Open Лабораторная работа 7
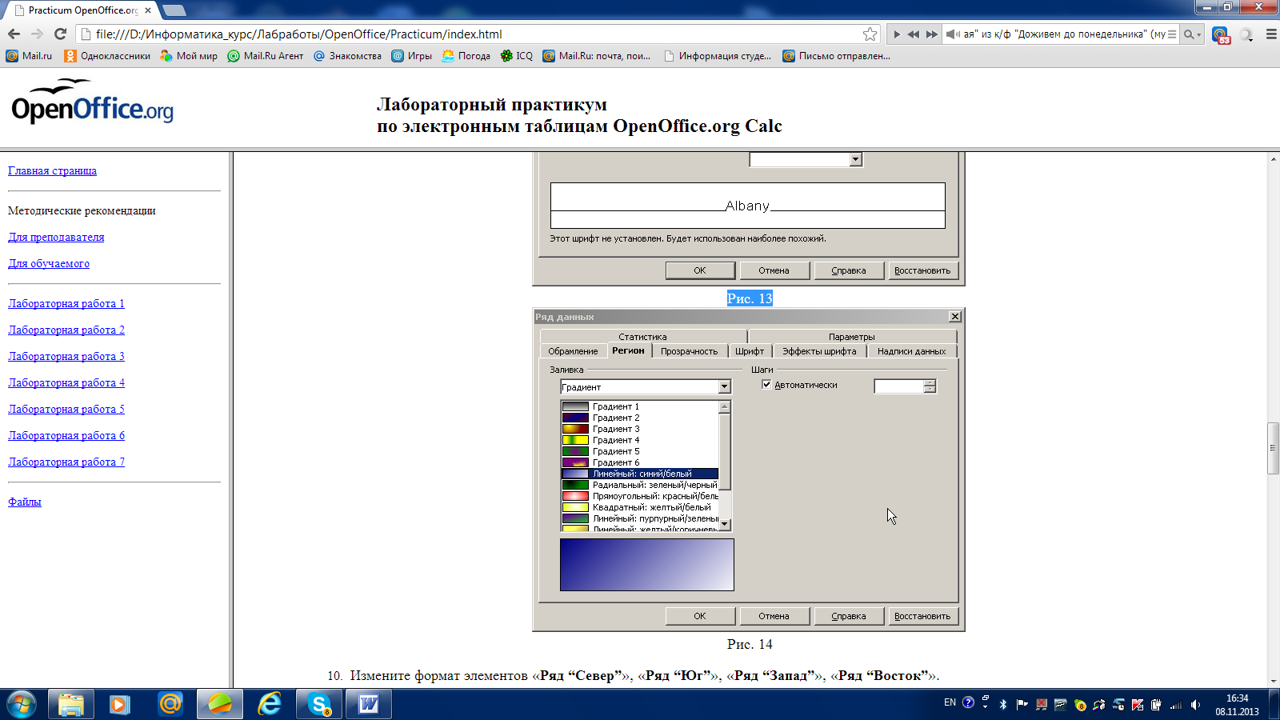1280x720 pixels. tap(66, 462)
